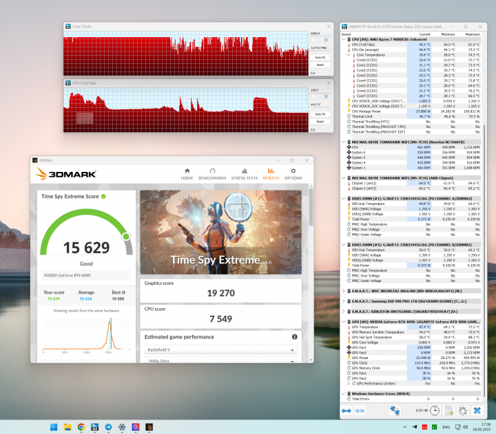Open the gear app on taskbar
Screen dimensions: 496x434
[x=122, y=427]
